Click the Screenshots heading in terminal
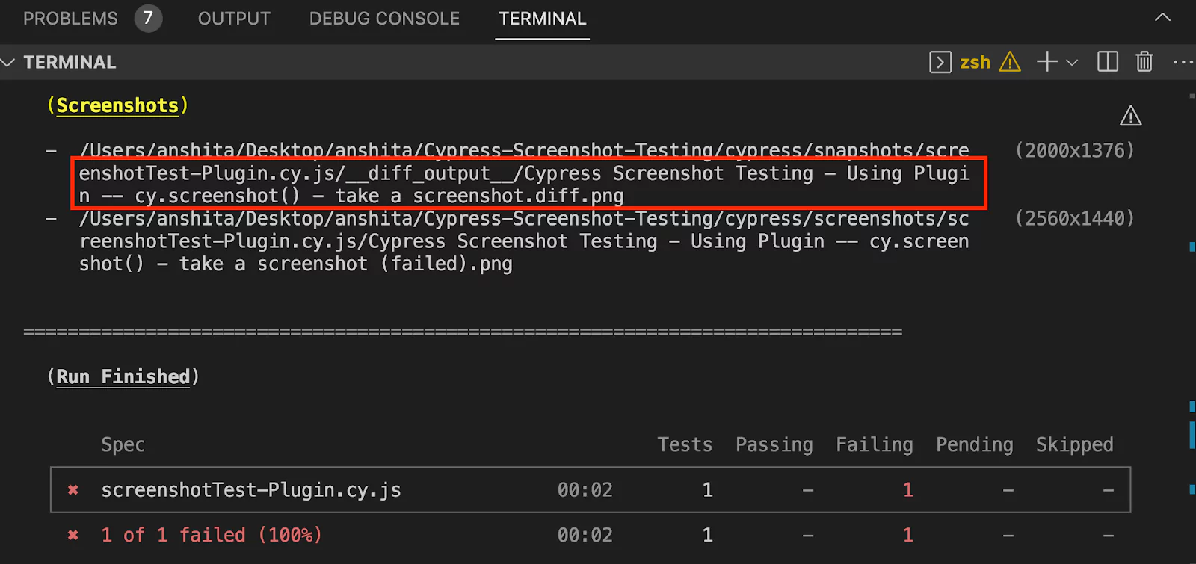 tap(117, 105)
